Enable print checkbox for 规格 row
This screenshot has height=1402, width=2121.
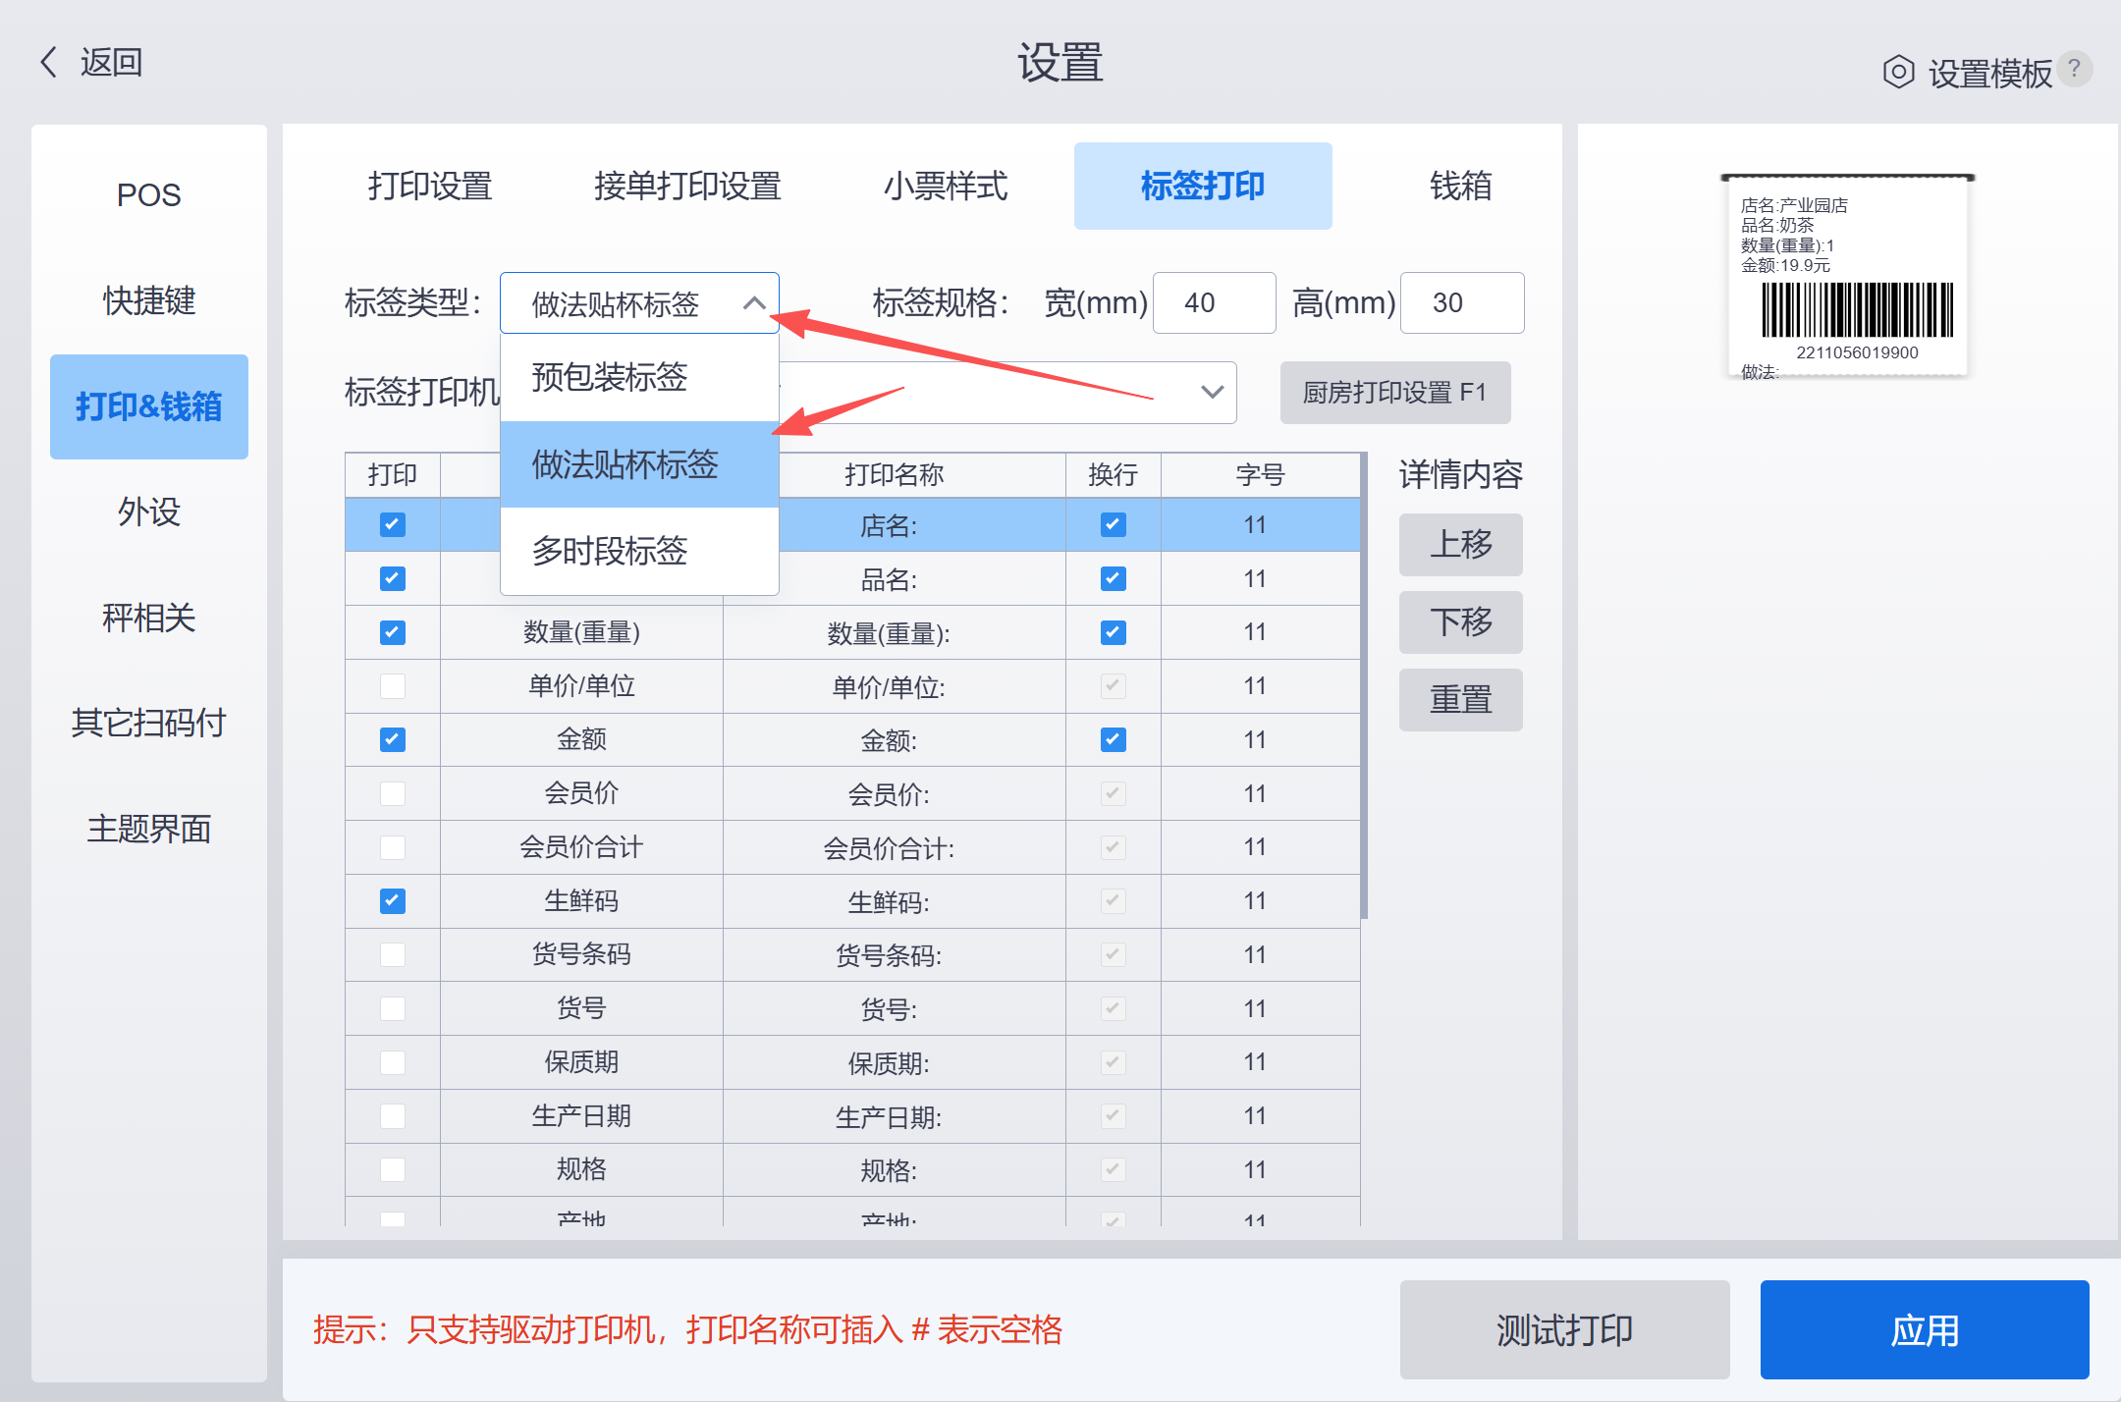pyautogui.click(x=393, y=1169)
